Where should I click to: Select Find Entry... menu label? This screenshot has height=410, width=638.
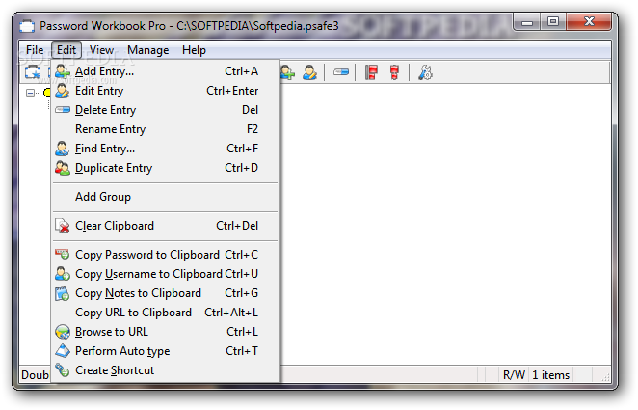coord(105,149)
